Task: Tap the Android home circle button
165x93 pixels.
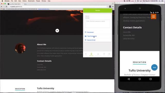Action: [140, 79]
